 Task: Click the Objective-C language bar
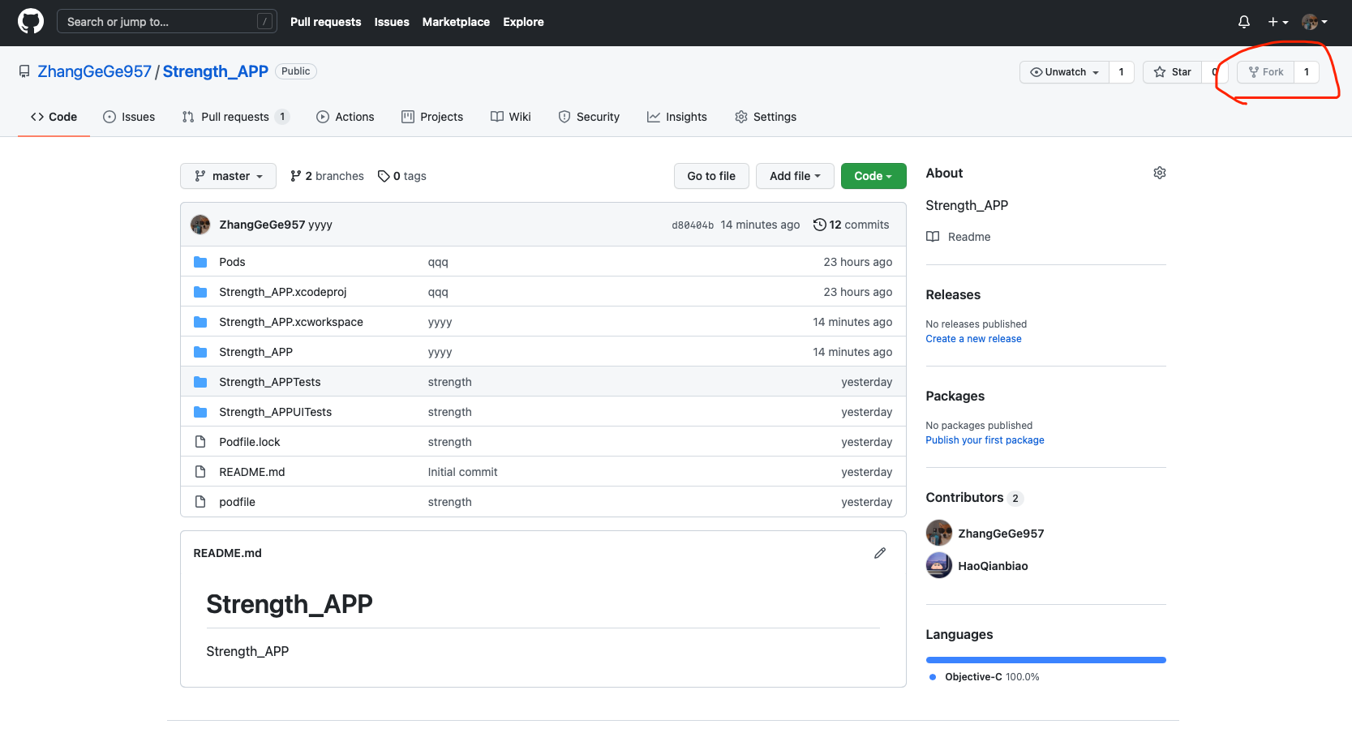point(1046,660)
